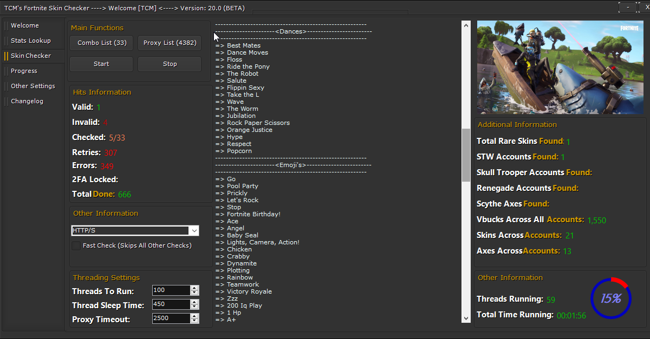
Task: Click the results list scrollbar thumb
Action: click(x=466, y=155)
